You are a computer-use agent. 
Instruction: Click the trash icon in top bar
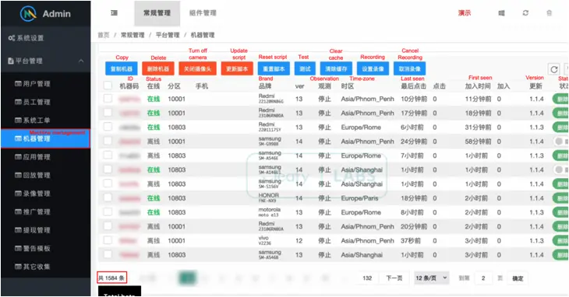tap(549, 13)
